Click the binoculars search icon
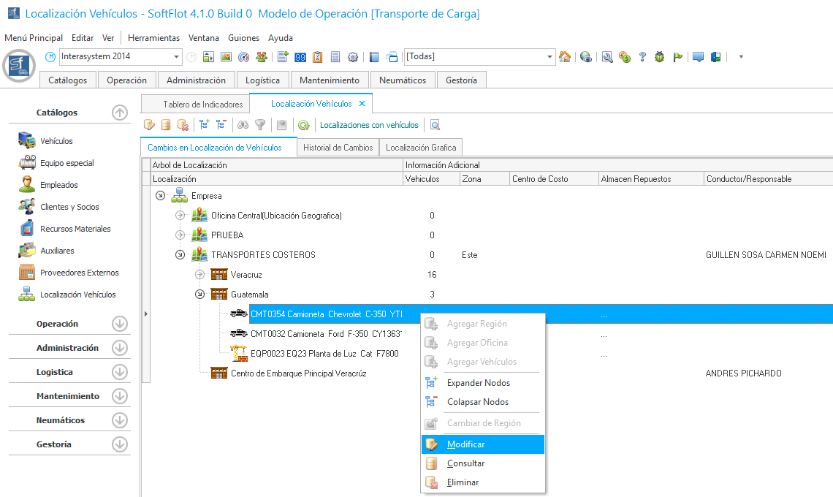 point(243,125)
